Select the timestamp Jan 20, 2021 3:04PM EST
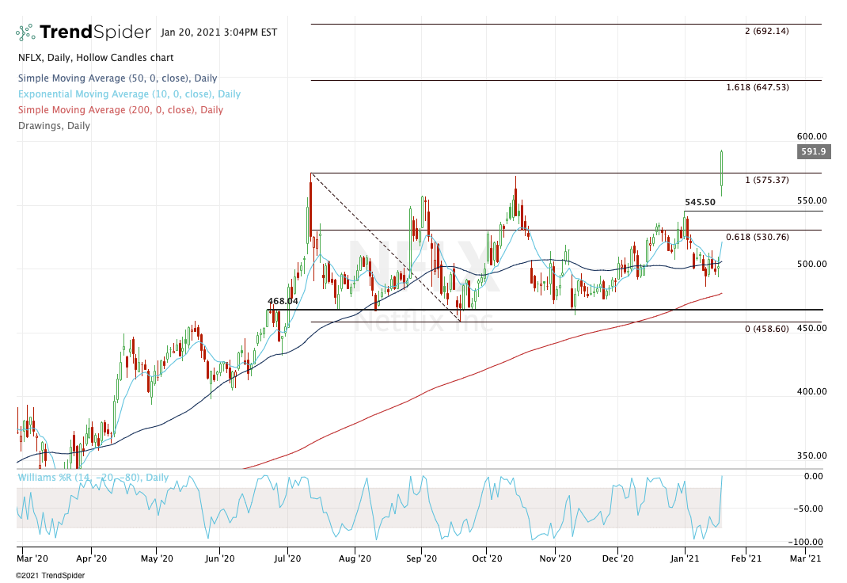847x583 pixels. (x=218, y=32)
